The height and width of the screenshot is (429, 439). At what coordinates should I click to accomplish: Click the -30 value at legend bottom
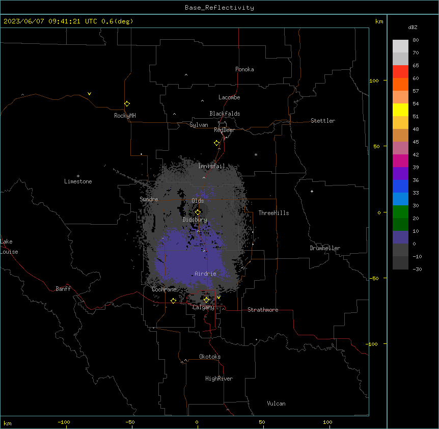point(417,270)
